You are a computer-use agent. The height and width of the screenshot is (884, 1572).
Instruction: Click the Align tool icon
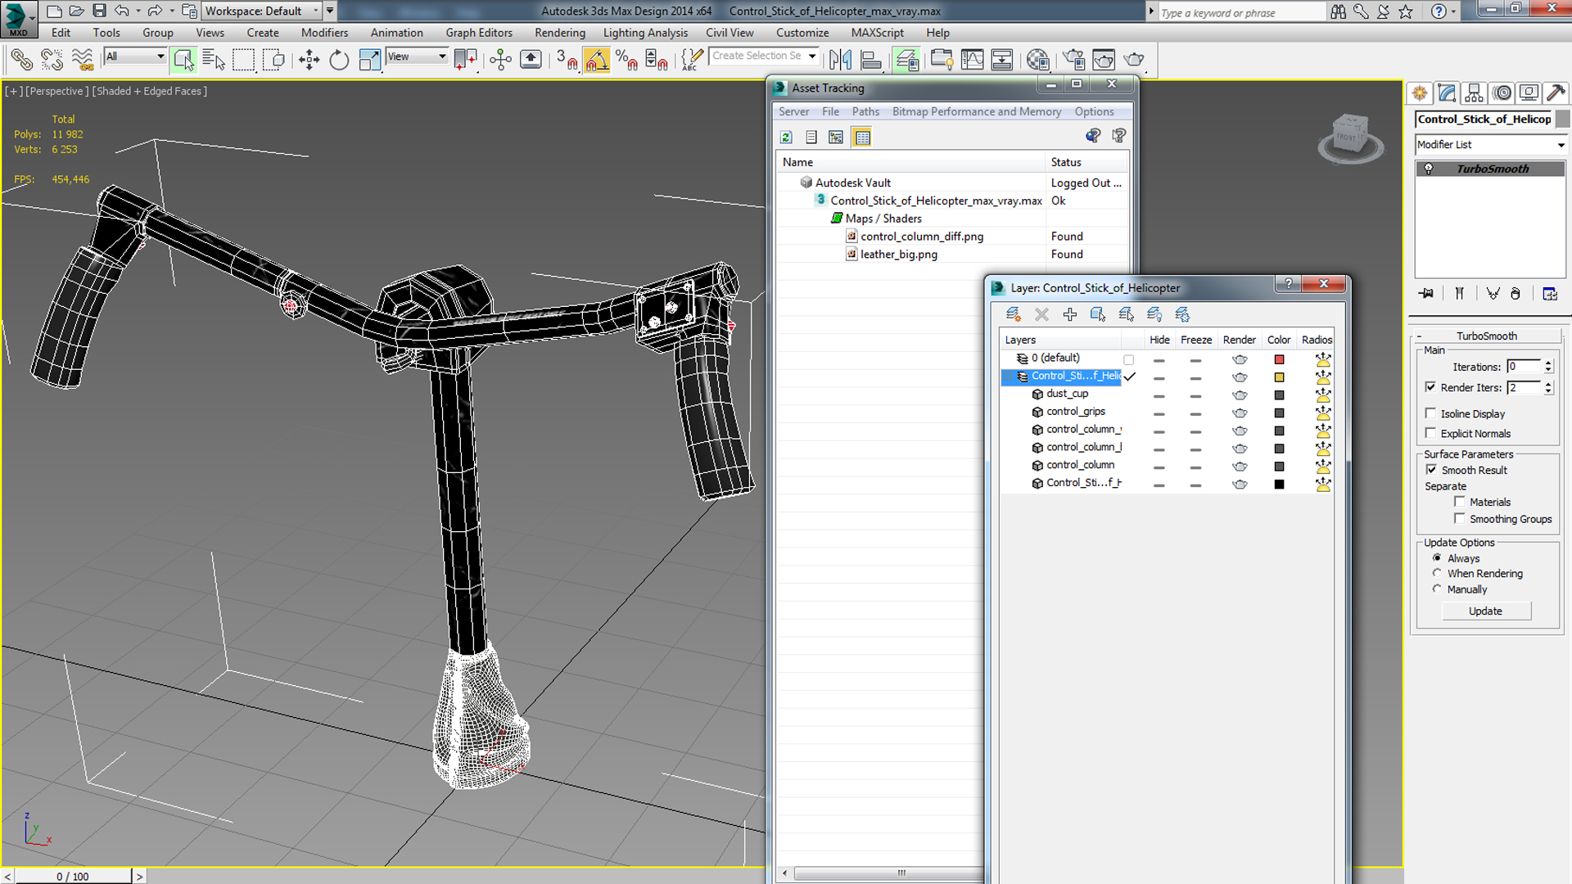(871, 60)
